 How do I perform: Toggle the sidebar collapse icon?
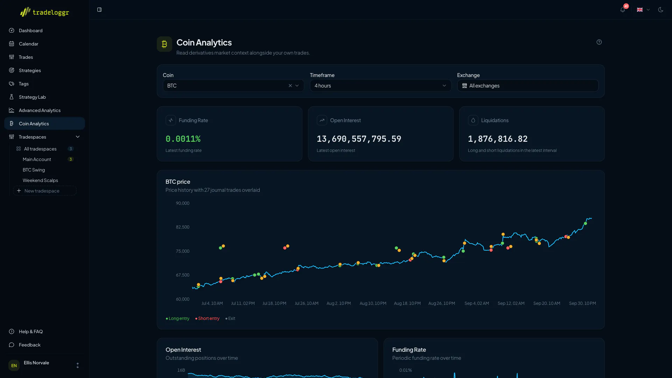click(x=99, y=10)
